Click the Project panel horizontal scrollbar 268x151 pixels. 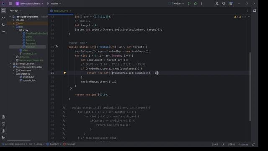(19, 141)
